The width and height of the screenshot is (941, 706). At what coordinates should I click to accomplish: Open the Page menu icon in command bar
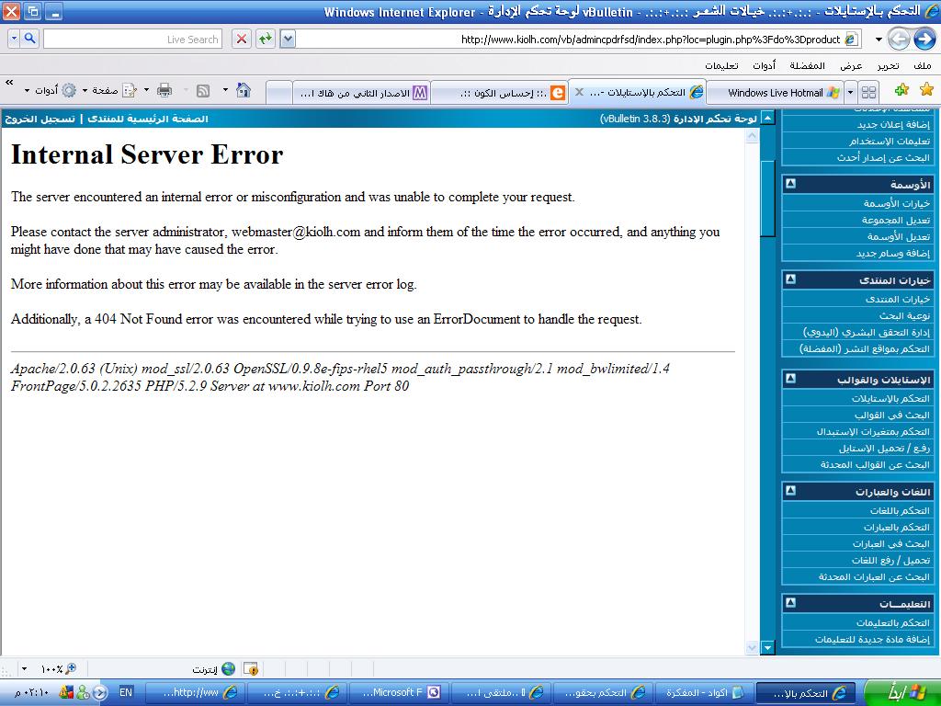(x=129, y=91)
